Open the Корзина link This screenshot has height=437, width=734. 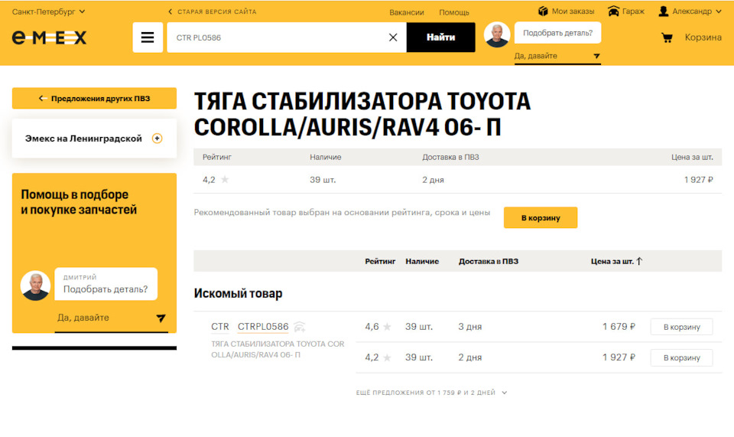pos(703,38)
